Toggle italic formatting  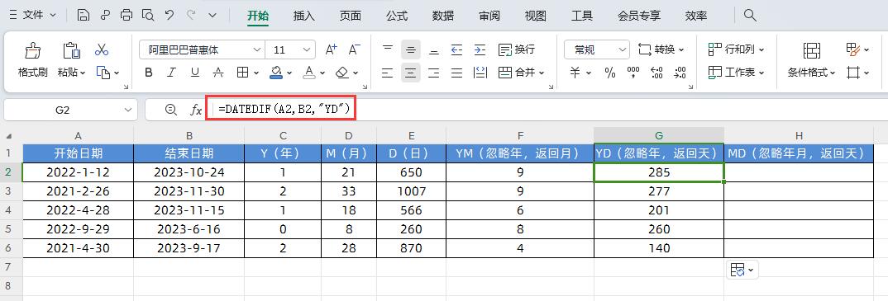coord(172,73)
